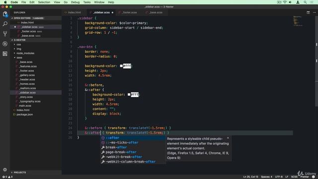Click the errors and warnings status indicator
This screenshot has height=179, width=318.
coord(7,177)
